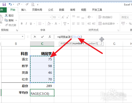Toggle bold formatting
The image size is (132, 103).
[x=22, y=24]
